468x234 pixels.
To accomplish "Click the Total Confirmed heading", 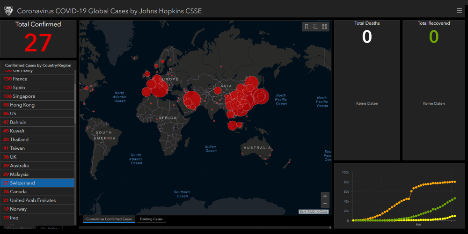I will [x=38, y=24].
